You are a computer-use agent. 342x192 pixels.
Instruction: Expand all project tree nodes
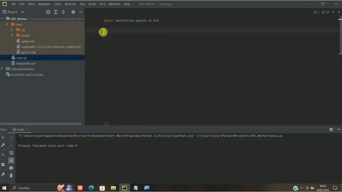[x=56, y=12]
